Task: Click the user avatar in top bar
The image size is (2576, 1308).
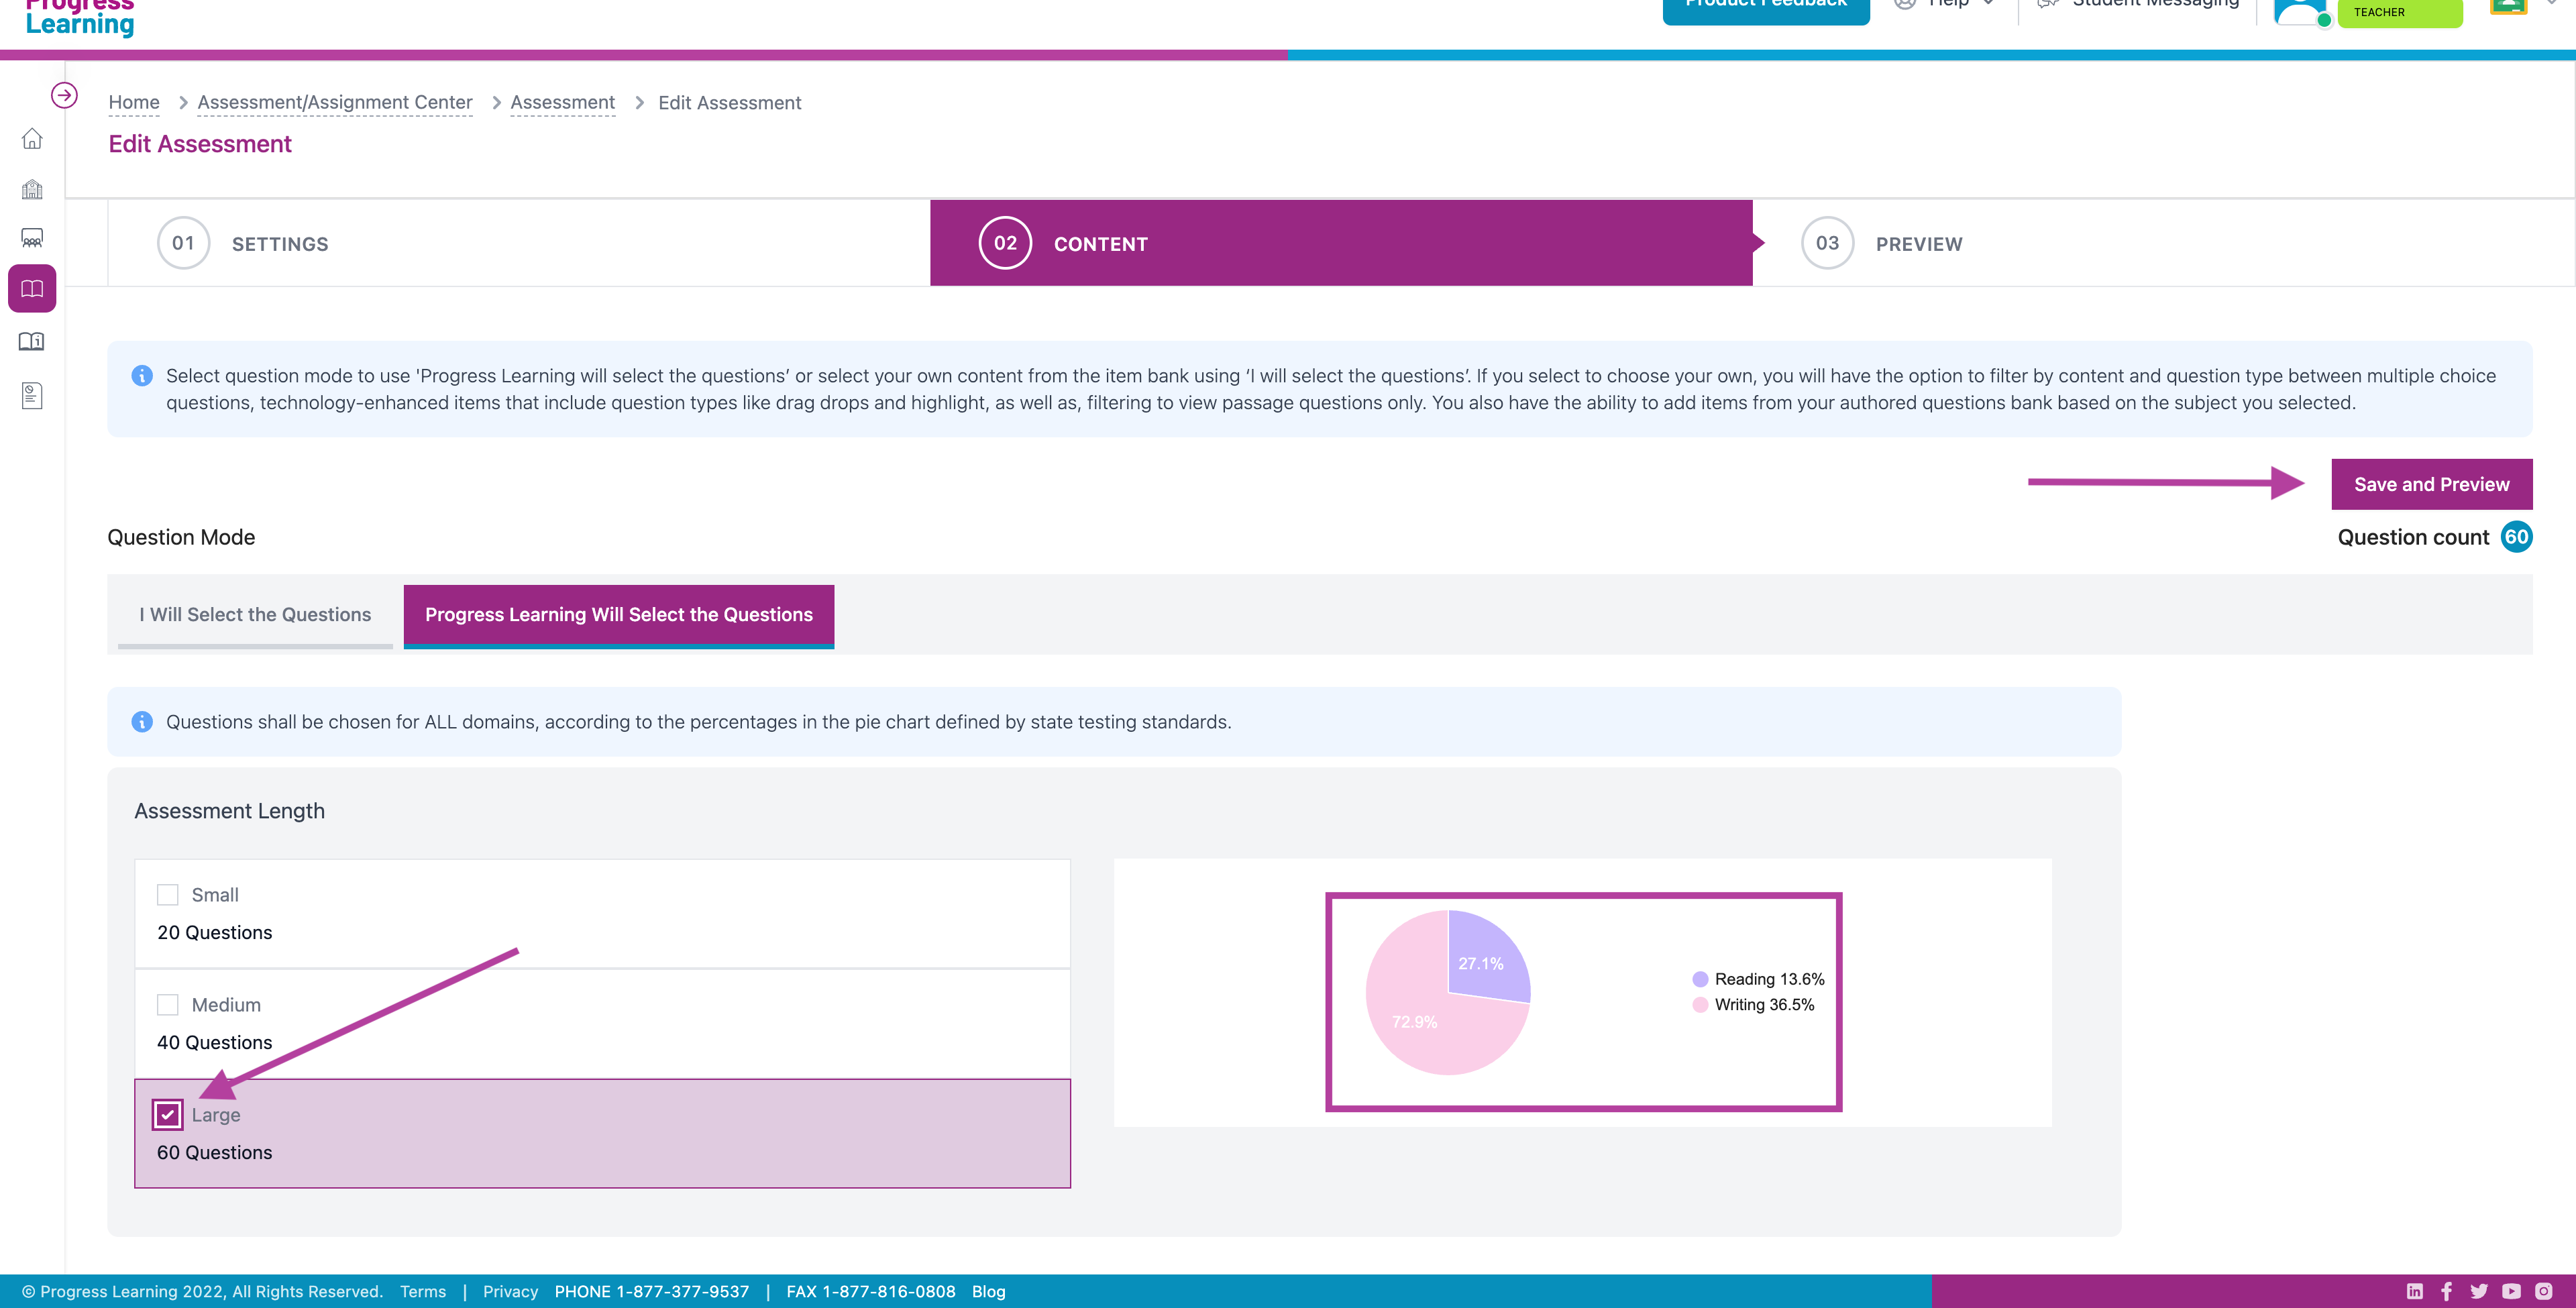Action: point(2301,12)
